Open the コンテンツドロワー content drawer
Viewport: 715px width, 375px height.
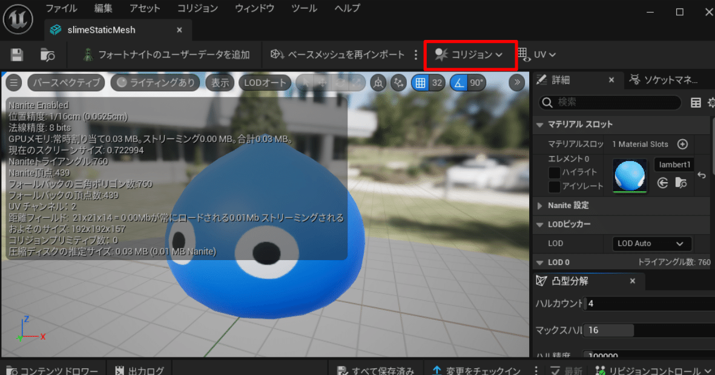pyautogui.click(x=53, y=370)
